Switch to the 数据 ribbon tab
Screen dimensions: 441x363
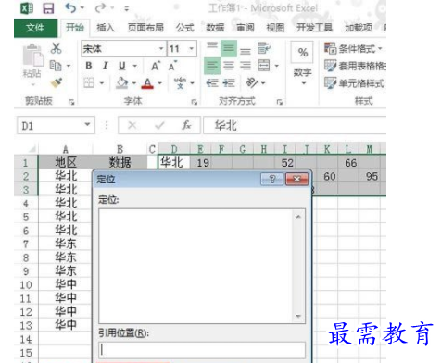(215, 28)
